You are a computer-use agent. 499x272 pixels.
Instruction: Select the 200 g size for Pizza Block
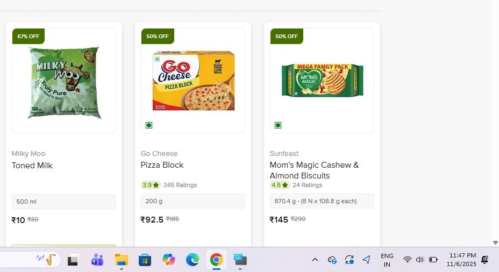(193, 201)
